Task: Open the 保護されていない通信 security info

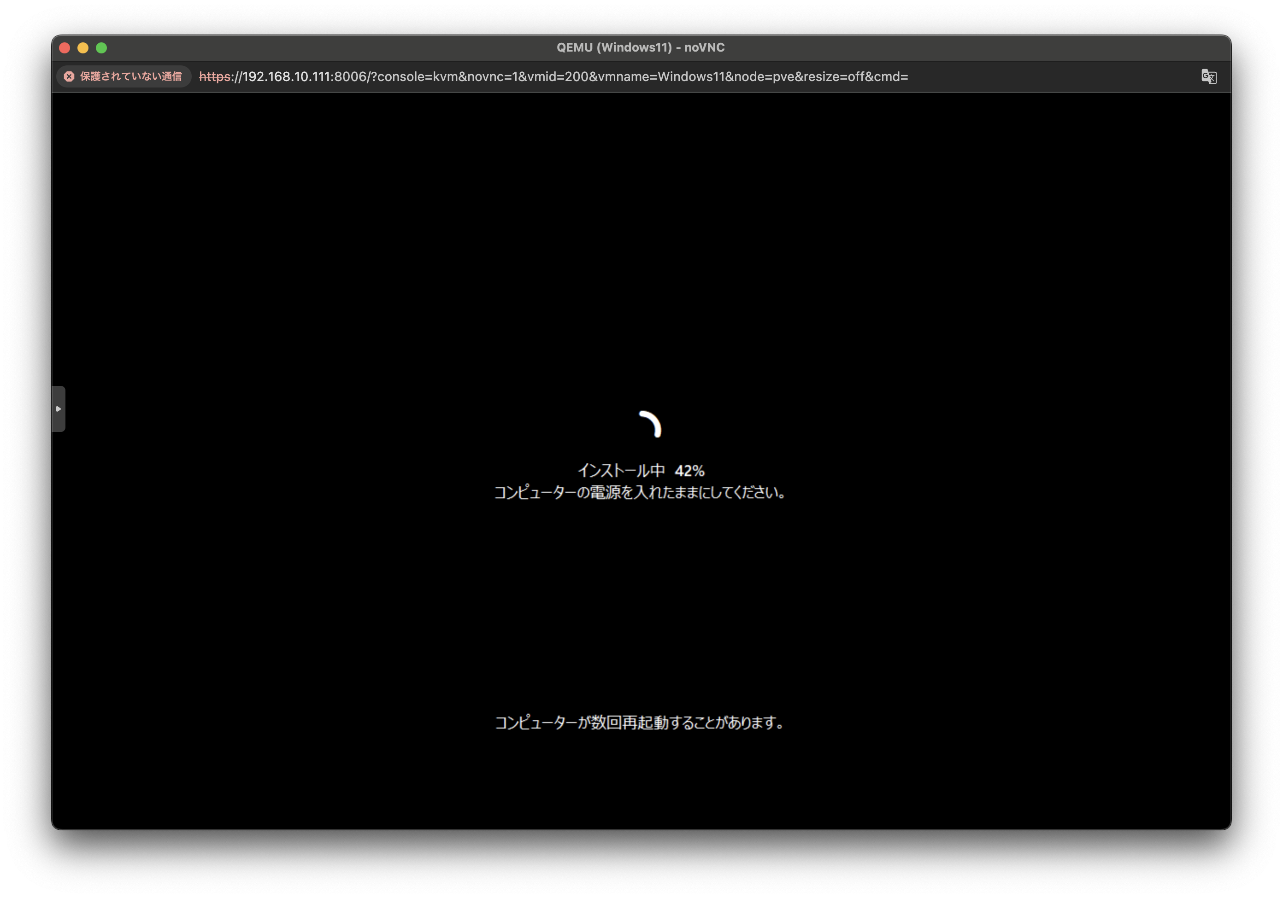Action: 130,76
